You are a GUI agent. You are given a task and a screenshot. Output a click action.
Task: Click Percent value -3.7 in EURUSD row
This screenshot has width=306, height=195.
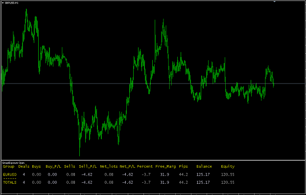tap(146, 174)
